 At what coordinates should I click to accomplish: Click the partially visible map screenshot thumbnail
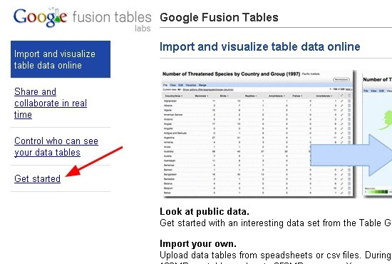tap(377, 133)
